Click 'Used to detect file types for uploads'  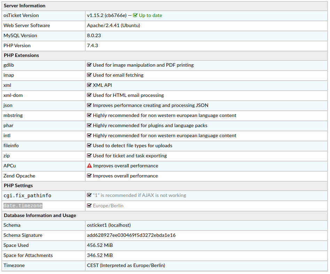click(133, 146)
